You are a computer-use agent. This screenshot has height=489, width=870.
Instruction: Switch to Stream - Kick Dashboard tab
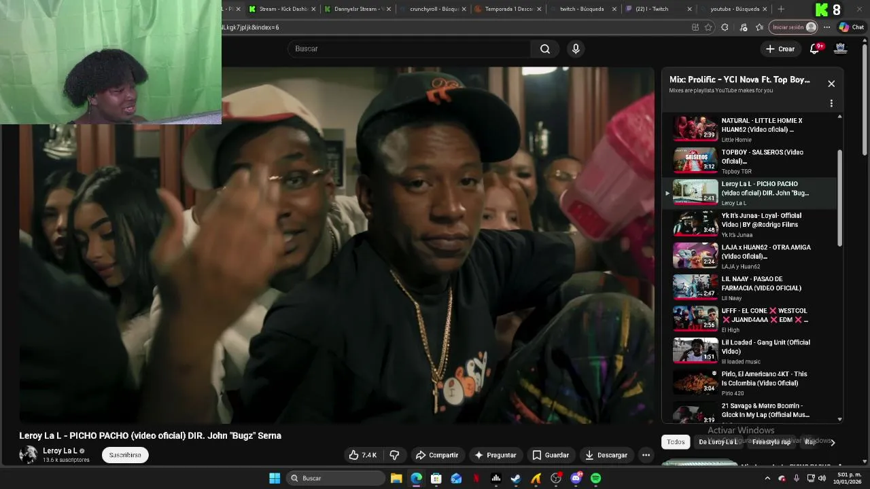282,9
